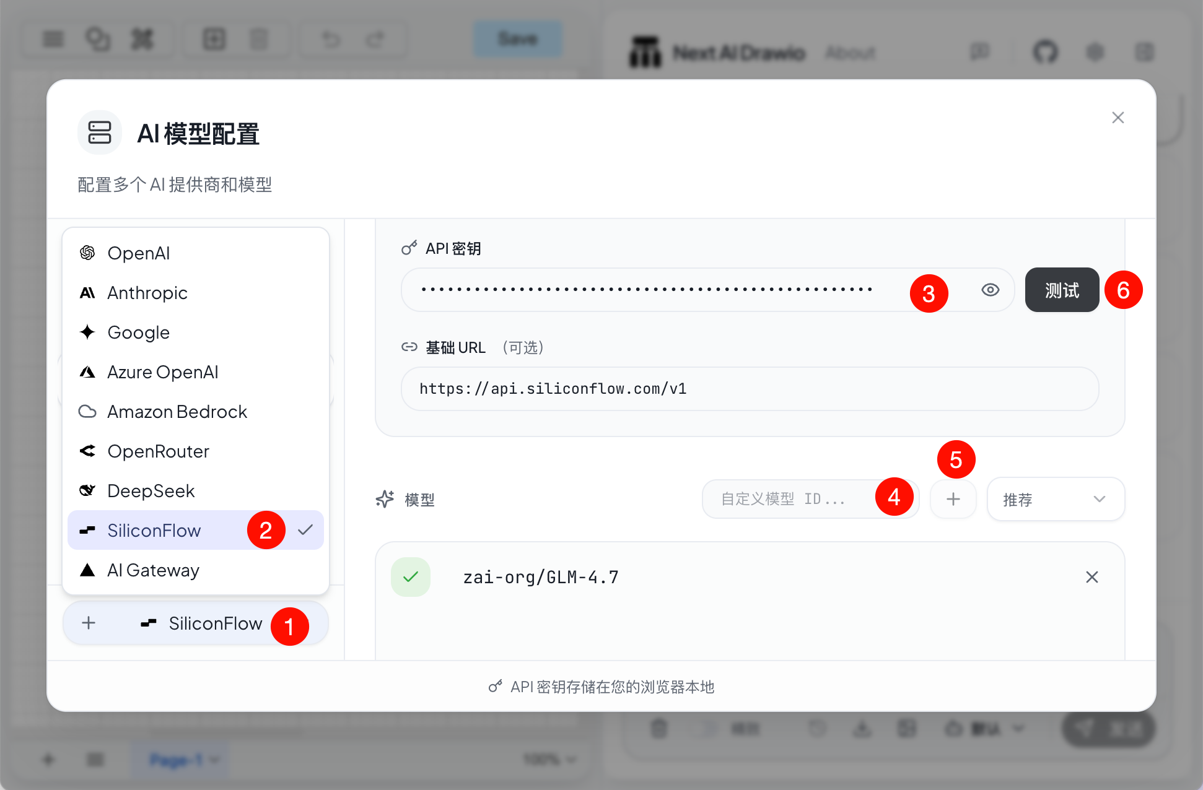Open the 推荐 recommended models dropdown
The image size is (1203, 790).
tap(1055, 499)
